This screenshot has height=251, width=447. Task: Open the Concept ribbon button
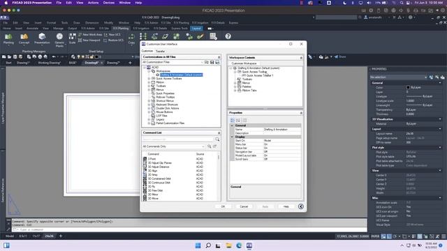(x=24, y=39)
